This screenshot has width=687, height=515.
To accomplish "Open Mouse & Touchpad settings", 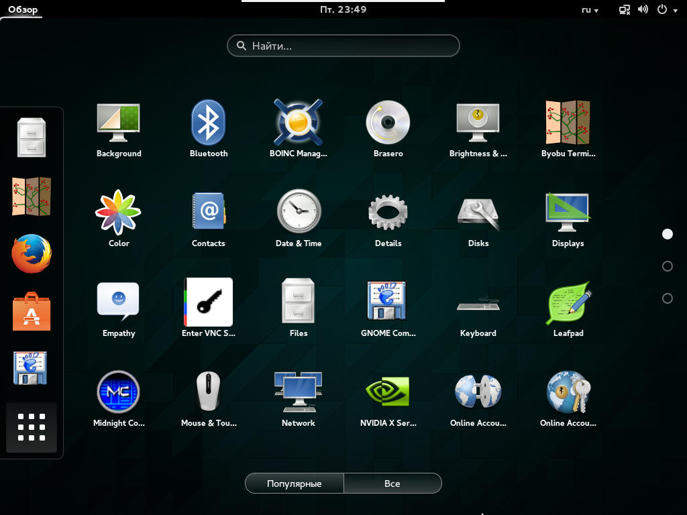I will pos(209,398).
